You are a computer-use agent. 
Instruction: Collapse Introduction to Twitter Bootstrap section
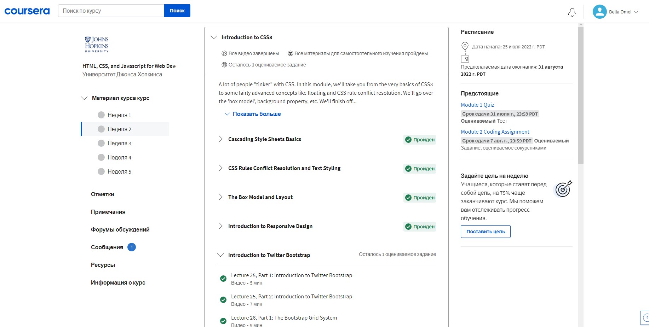pos(220,255)
